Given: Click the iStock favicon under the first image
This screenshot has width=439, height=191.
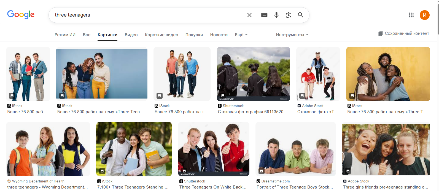Looking at the screenshot, I should [x=9, y=106].
